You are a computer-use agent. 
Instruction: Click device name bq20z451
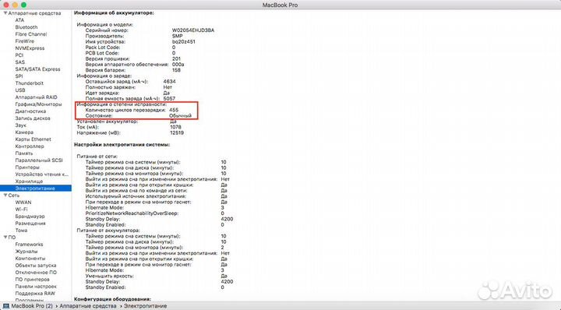click(184, 42)
